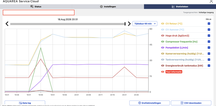This screenshot has height=106, width=216.
Task: Toggle visibility eye for CV Aanvoer
Action: click(163, 30)
